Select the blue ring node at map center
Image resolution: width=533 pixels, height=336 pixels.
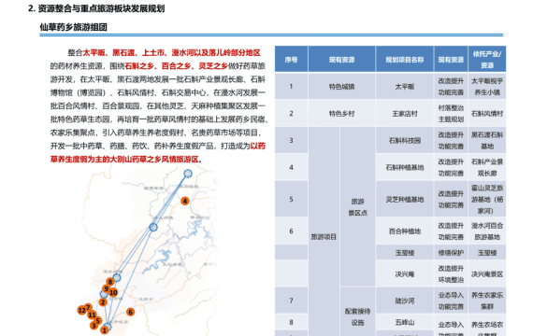click(x=153, y=227)
